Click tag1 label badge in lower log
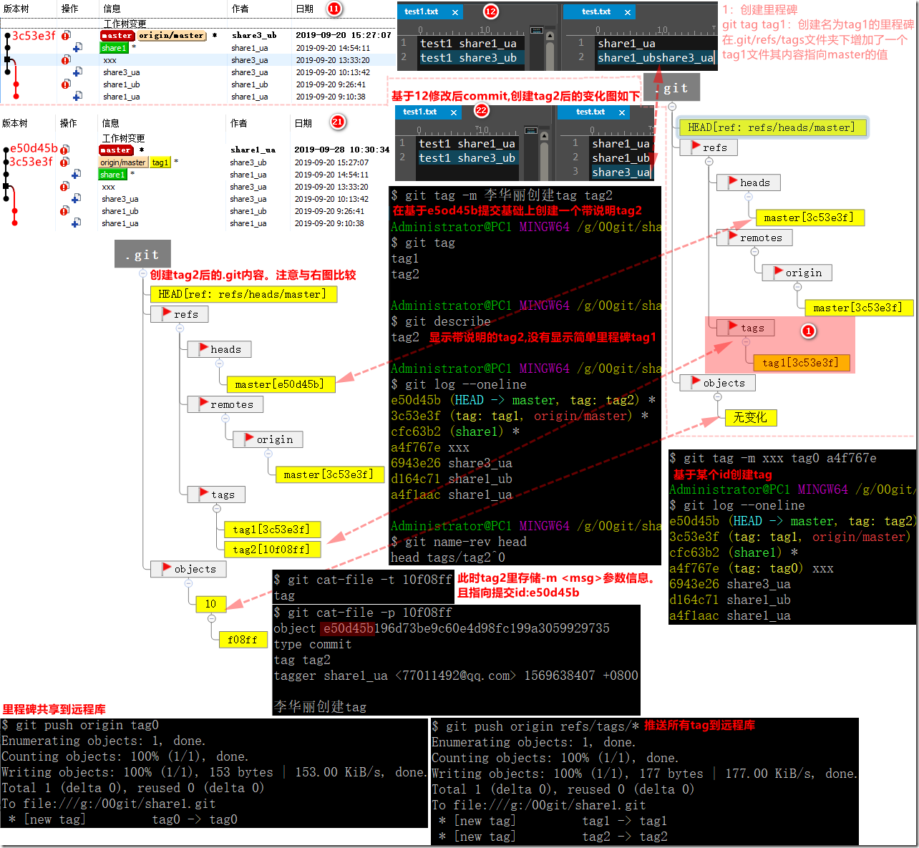The height and width of the screenshot is (848, 919). coord(160,162)
